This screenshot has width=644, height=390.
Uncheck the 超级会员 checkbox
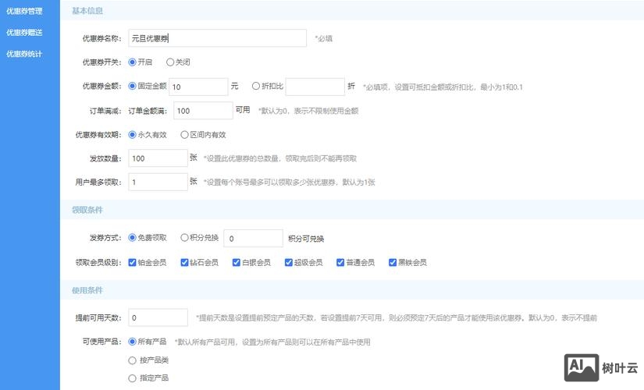pos(288,262)
